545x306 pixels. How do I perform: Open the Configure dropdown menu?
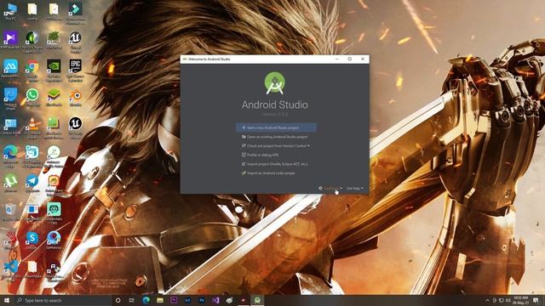click(x=330, y=188)
